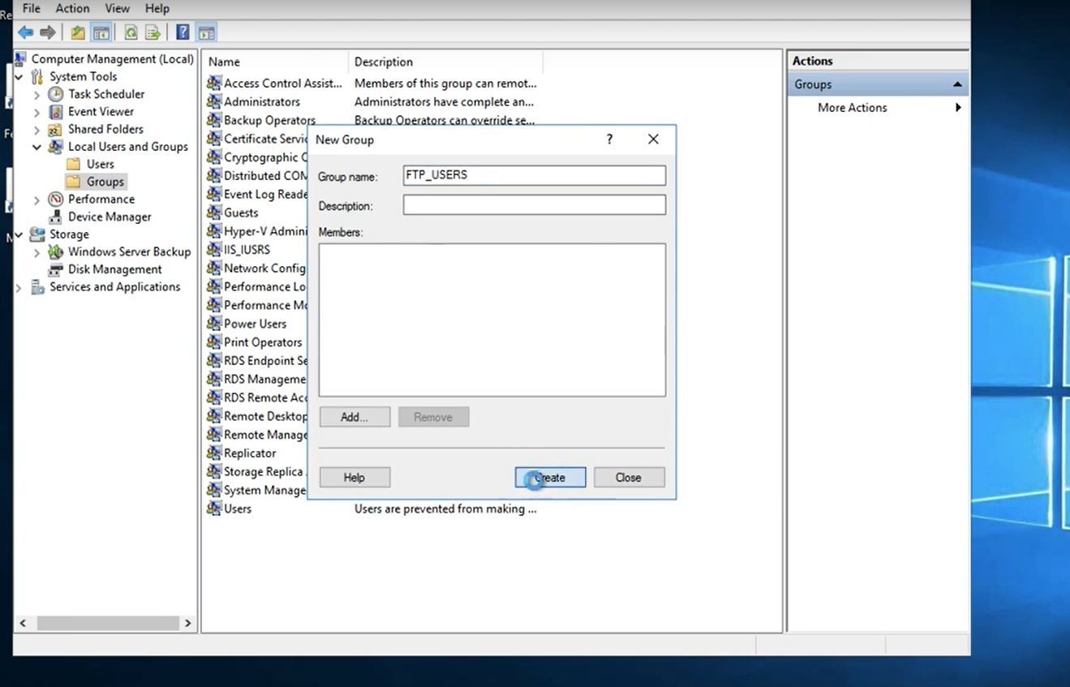This screenshot has height=687, width=1070.
Task: Expand the Performance tree node
Action: 37,200
